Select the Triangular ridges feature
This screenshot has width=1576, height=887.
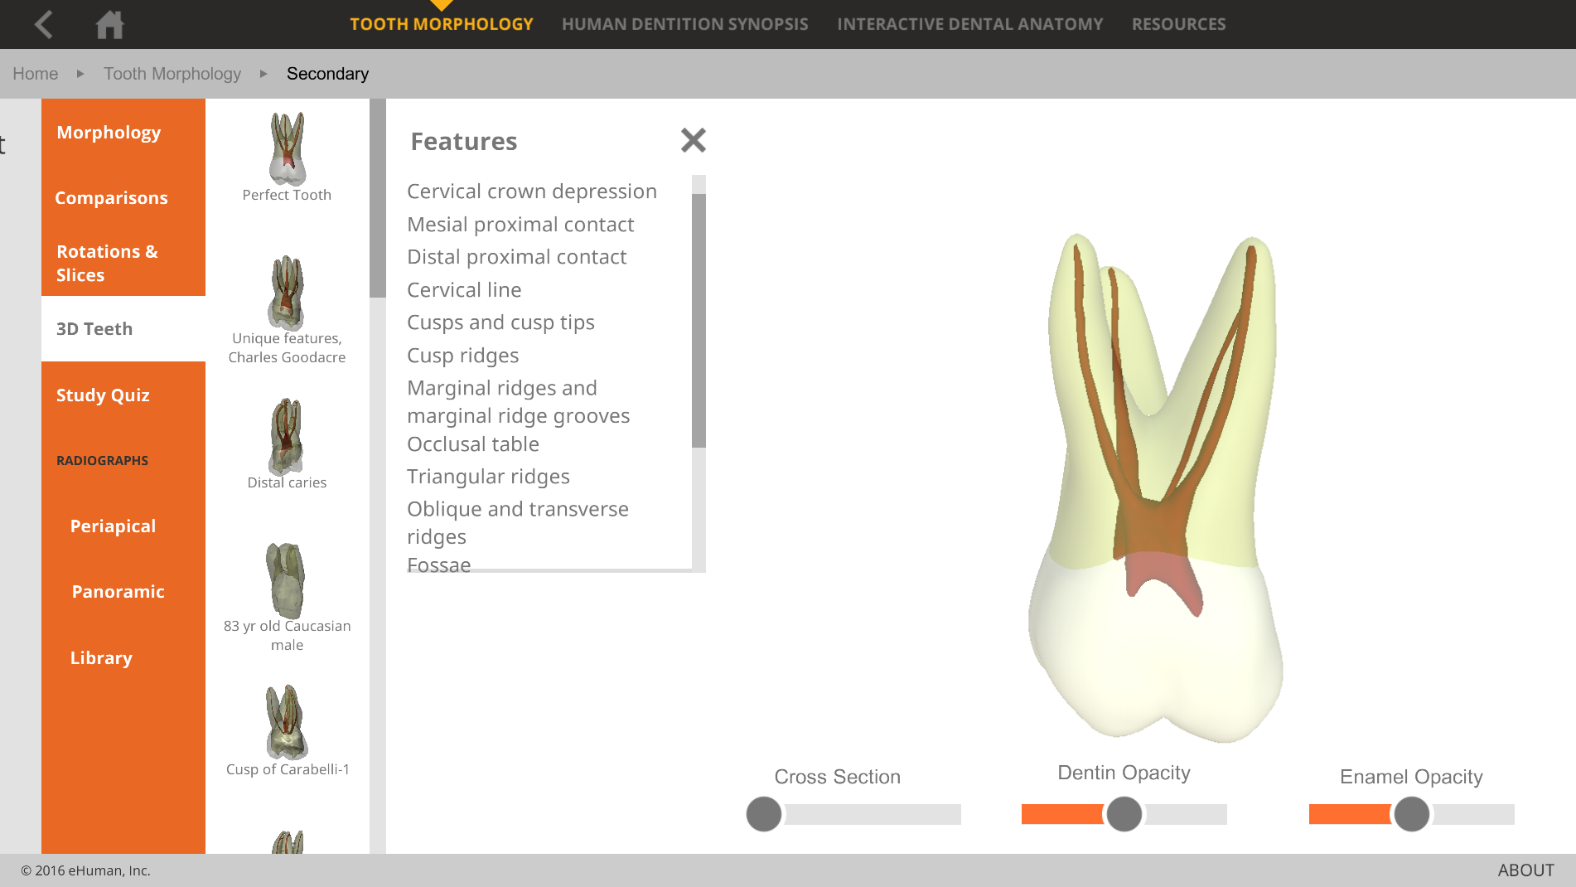click(x=488, y=477)
